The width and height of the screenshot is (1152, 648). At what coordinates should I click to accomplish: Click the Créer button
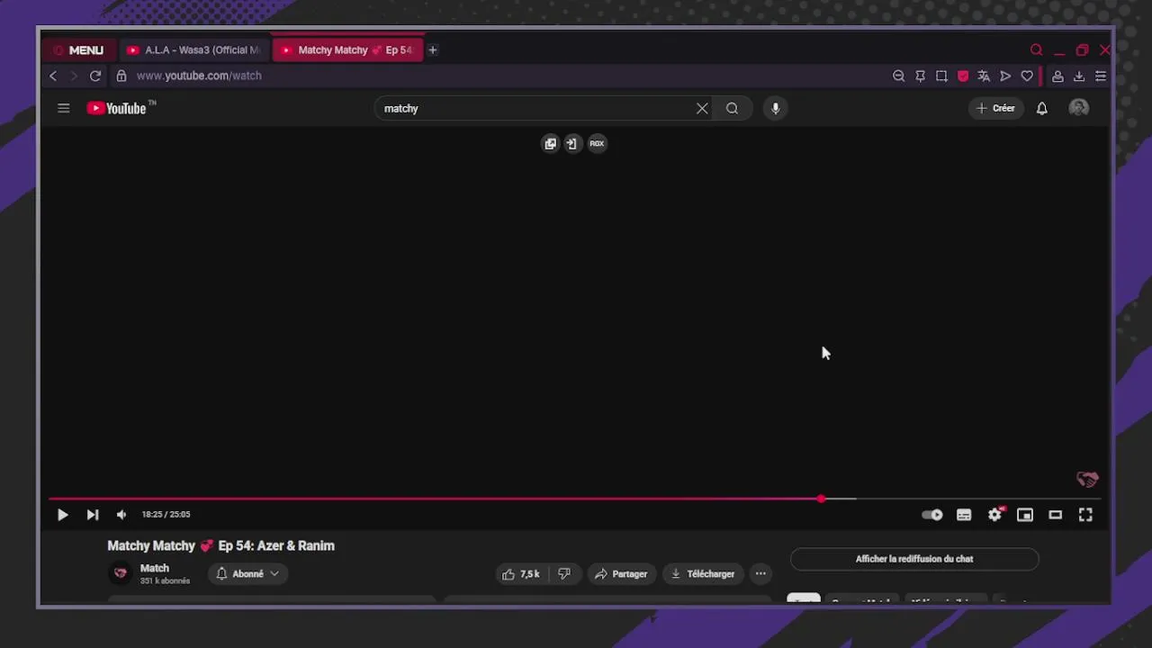pyautogui.click(x=995, y=108)
